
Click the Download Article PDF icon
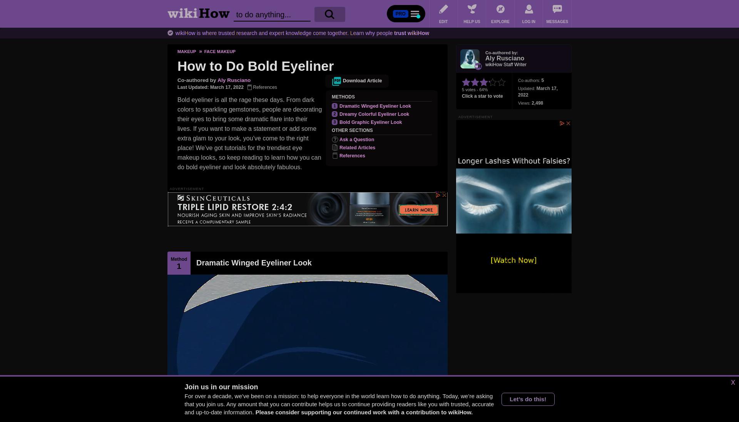click(337, 81)
